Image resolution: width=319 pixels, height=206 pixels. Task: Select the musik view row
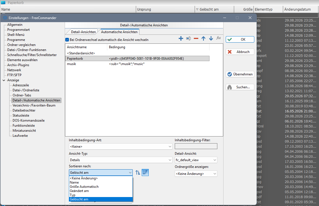coord(137,64)
